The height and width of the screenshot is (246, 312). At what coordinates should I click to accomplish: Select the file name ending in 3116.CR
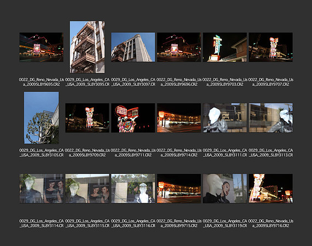[133, 224]
